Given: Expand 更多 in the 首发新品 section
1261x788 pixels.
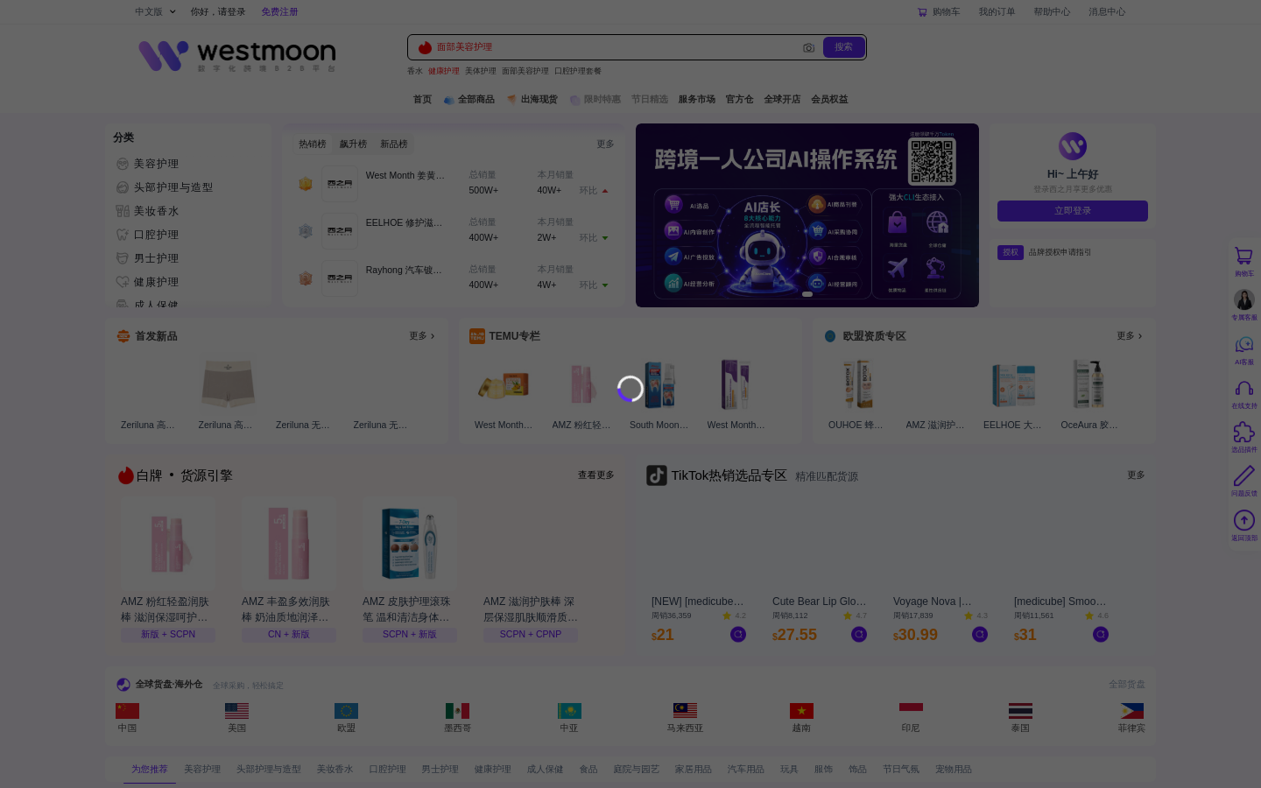Looking at the screenshot, I should (x=422, y=336).
